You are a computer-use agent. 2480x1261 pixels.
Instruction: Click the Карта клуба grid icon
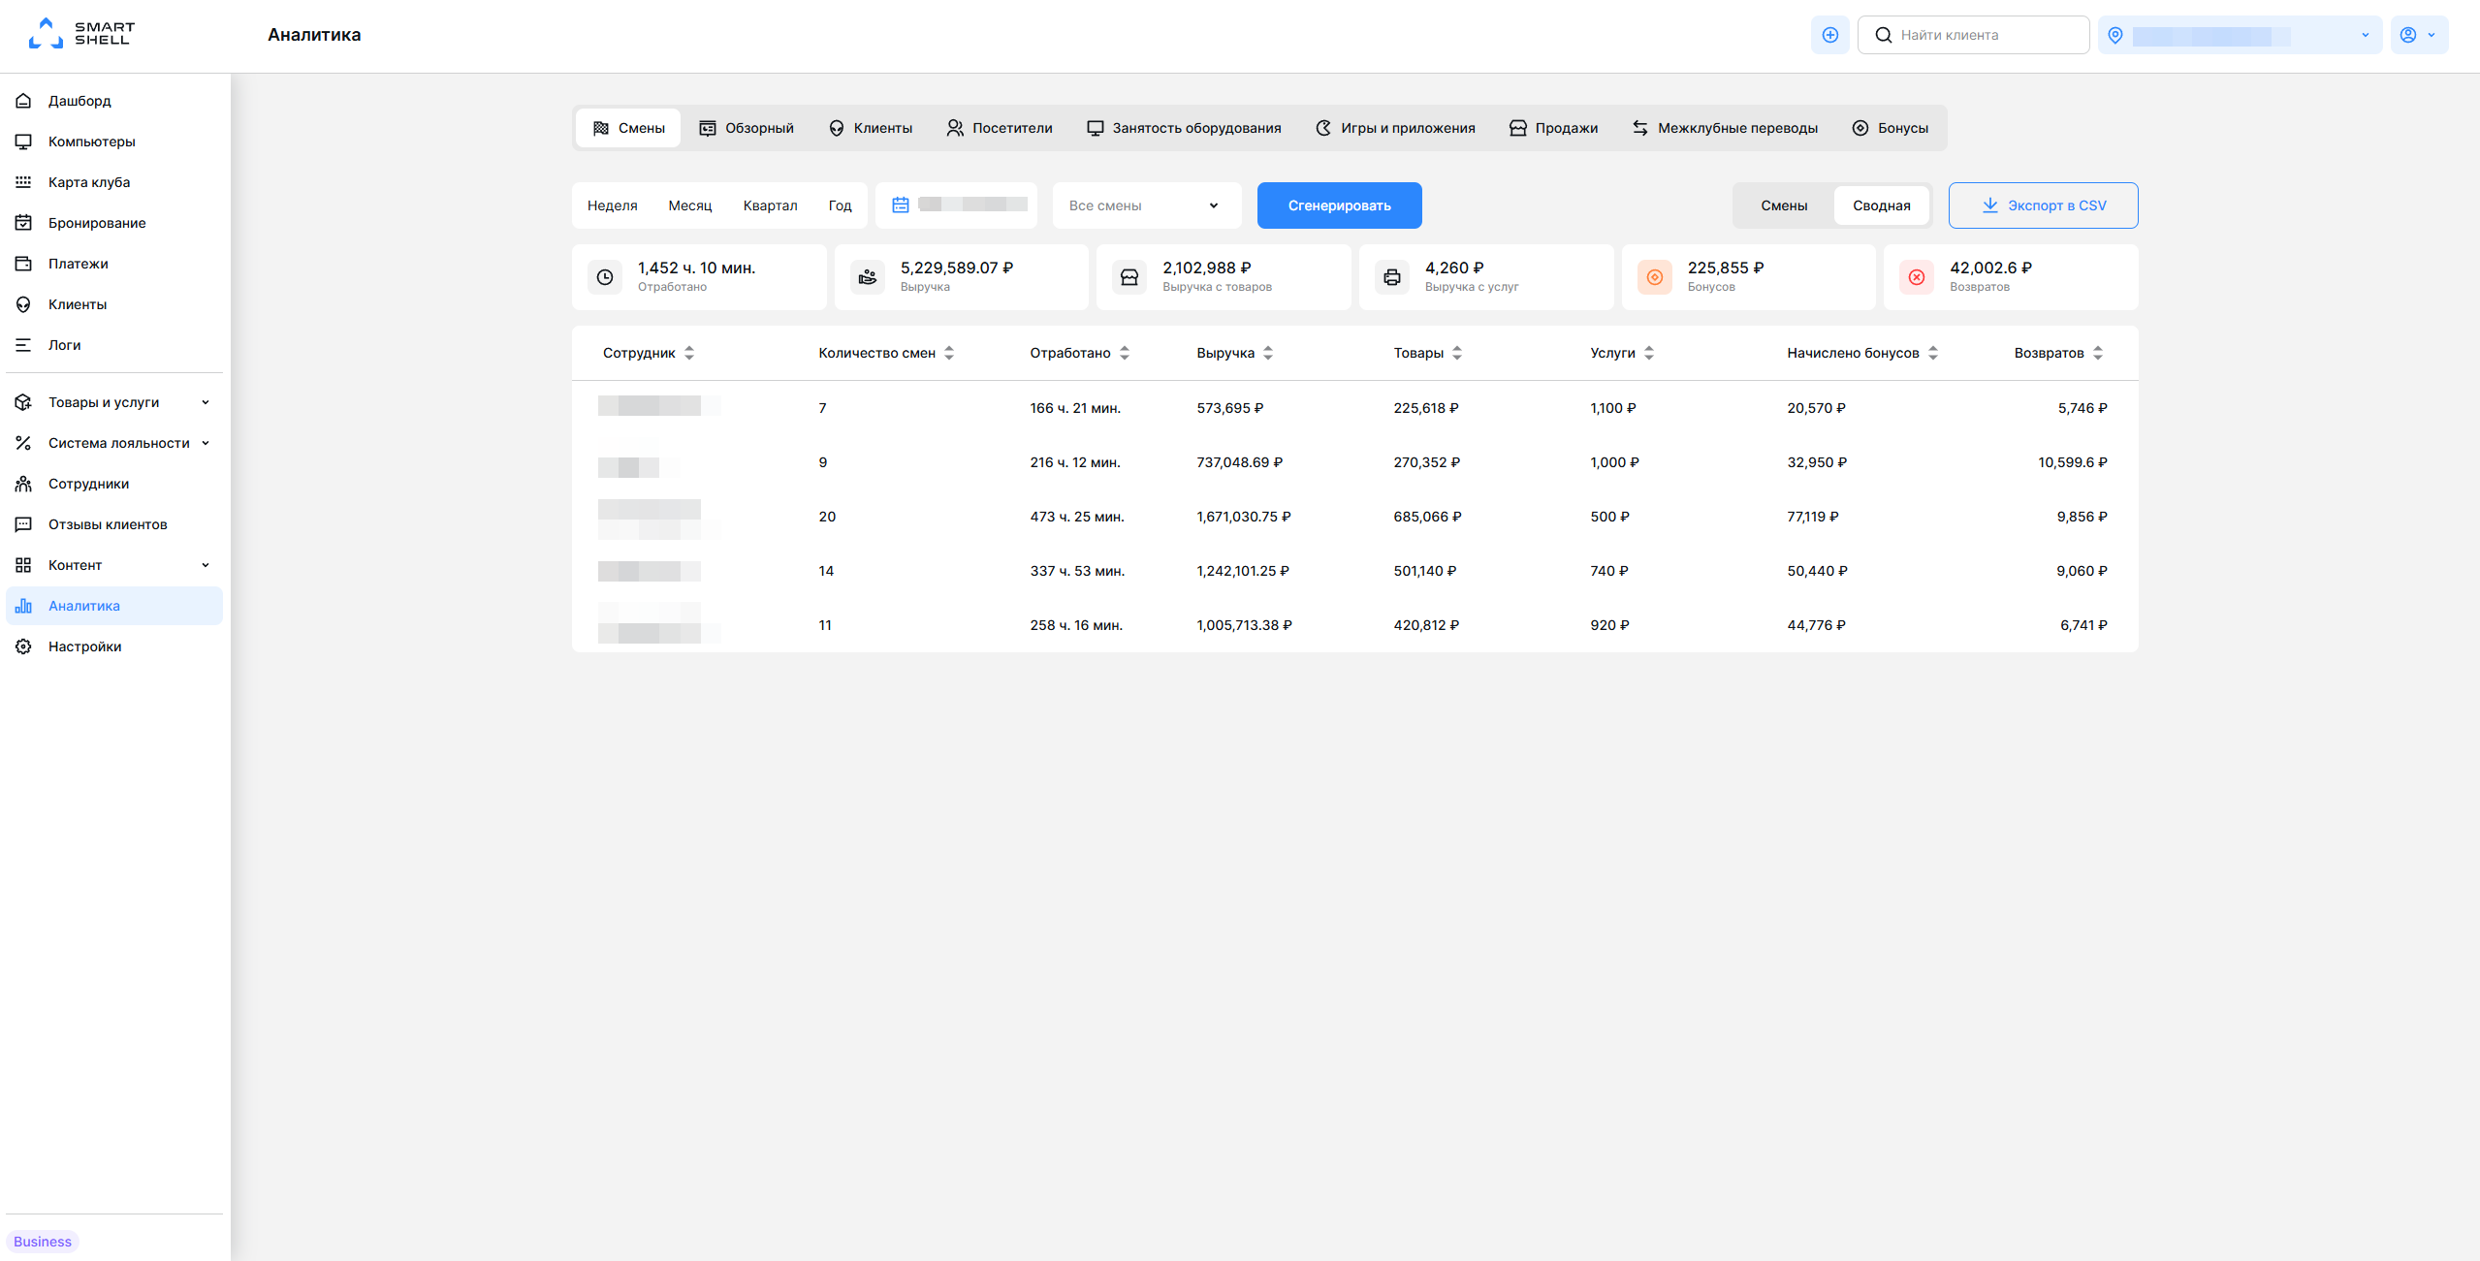point(23,182)
